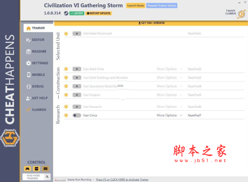Screen dimensions: 248x182
Task: Expand More Options for Fast Build Units
Action: (x=169, y=69)
